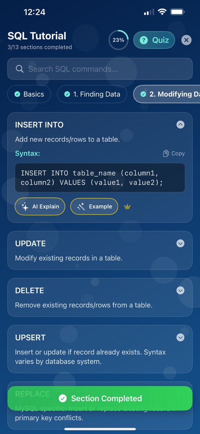Select the 1. Finding Data tab
200x434 pixels.
click(92, 94)
